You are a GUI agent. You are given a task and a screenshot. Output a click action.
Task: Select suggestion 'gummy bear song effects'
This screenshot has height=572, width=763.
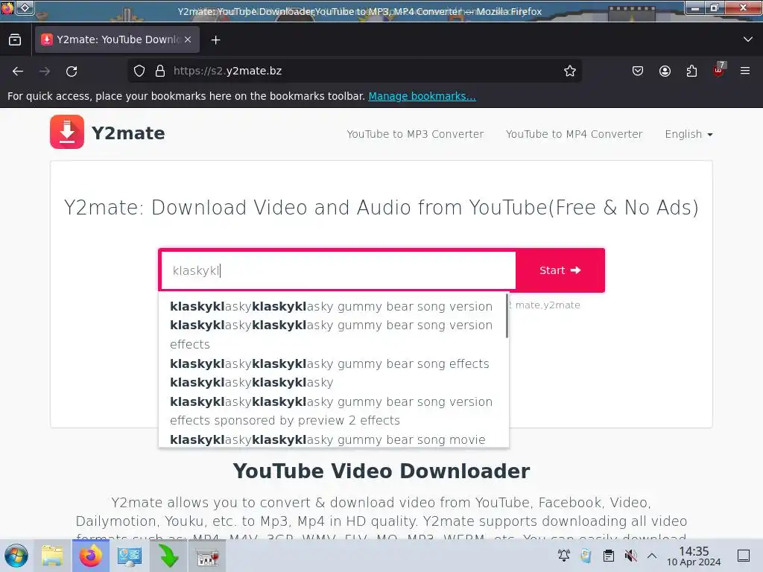pos(329,363)
